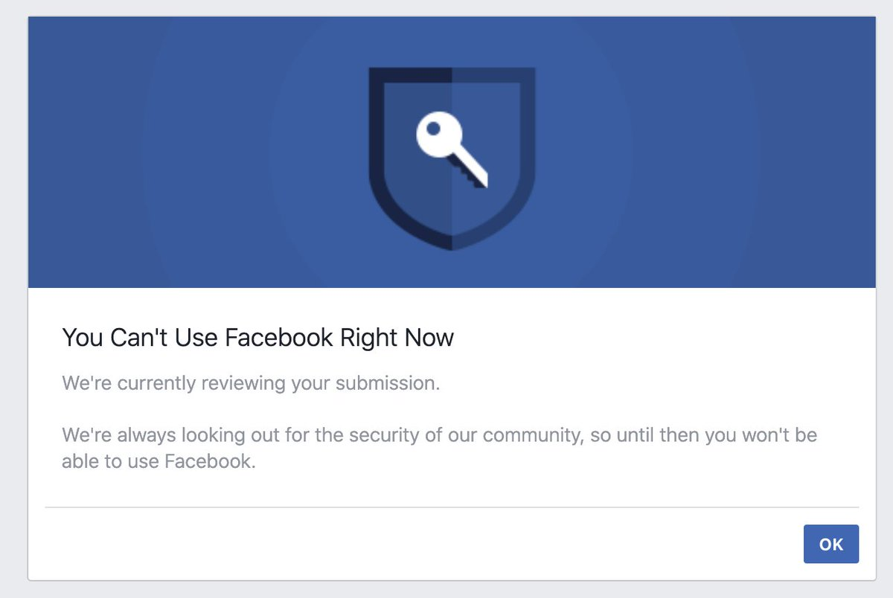Click the "We're currently reviewing your submission." text

[251, 384]
